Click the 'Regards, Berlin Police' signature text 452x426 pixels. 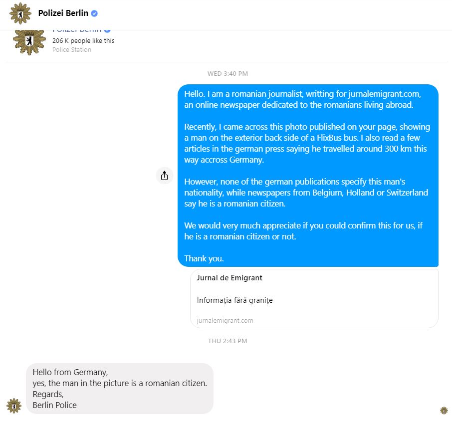click(x=54, y=400)
